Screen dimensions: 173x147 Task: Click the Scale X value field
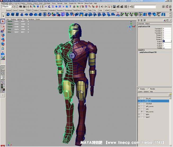(x=167, y=42)
